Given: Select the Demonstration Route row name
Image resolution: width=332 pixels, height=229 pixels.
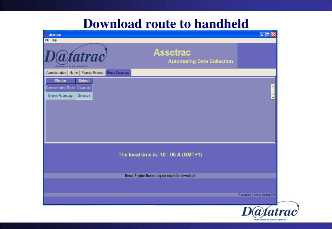Looking at the screenshot, I should (61, 88).
